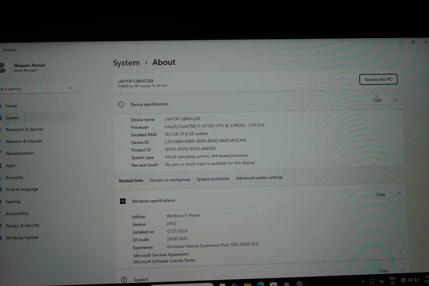Open Microsoft Services Agreement link
429x286 pixels.
pyautogui.click(x=161, y=255)
